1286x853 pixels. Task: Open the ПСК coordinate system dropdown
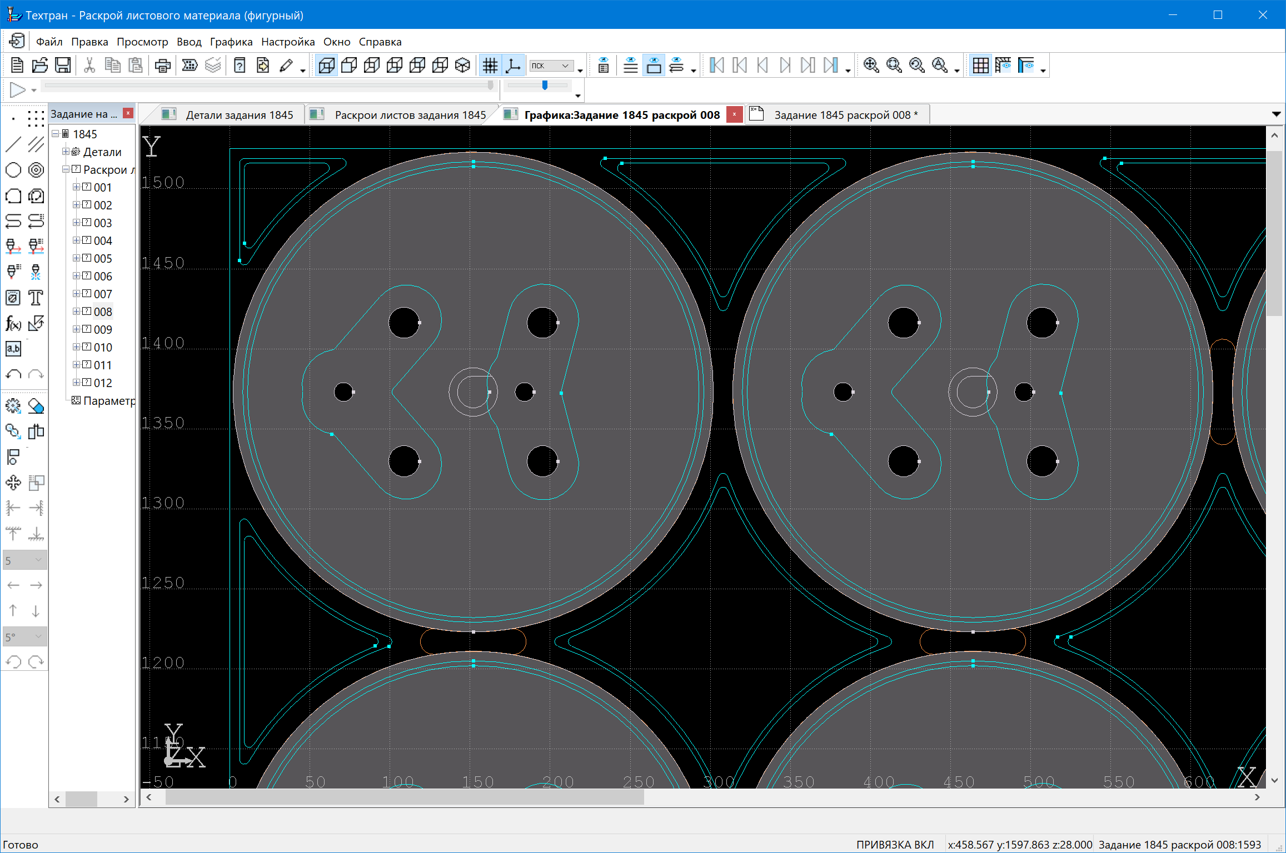click(x=565, y=66)
